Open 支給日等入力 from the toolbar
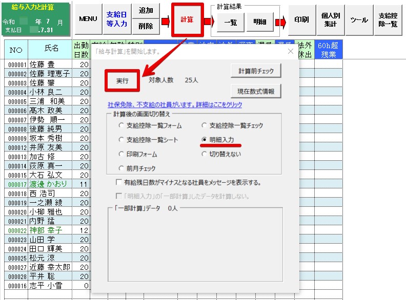This screenshot has width=406, height=300. point(116,19)
